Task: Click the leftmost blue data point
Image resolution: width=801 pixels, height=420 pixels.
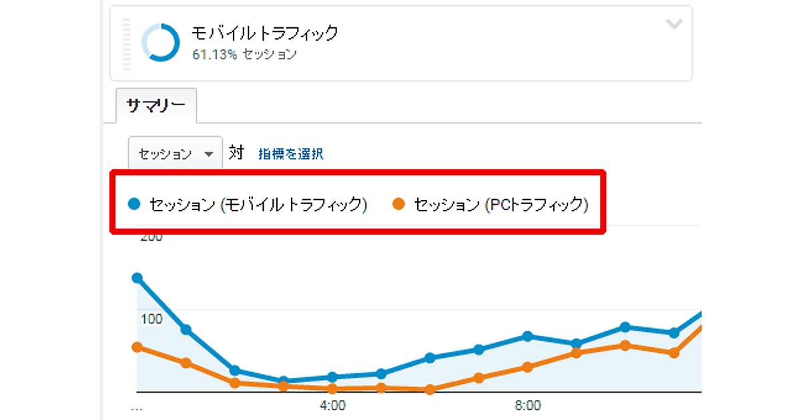Action: pos(138,278)
